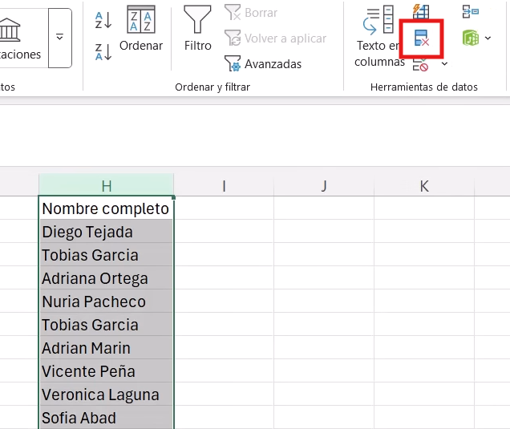
Task: Open Avanzadas filter options
Action: tap(263, 63)
